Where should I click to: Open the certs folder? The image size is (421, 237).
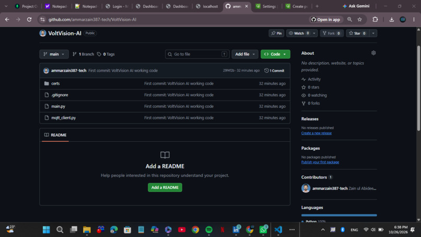[x=55, y=83]
